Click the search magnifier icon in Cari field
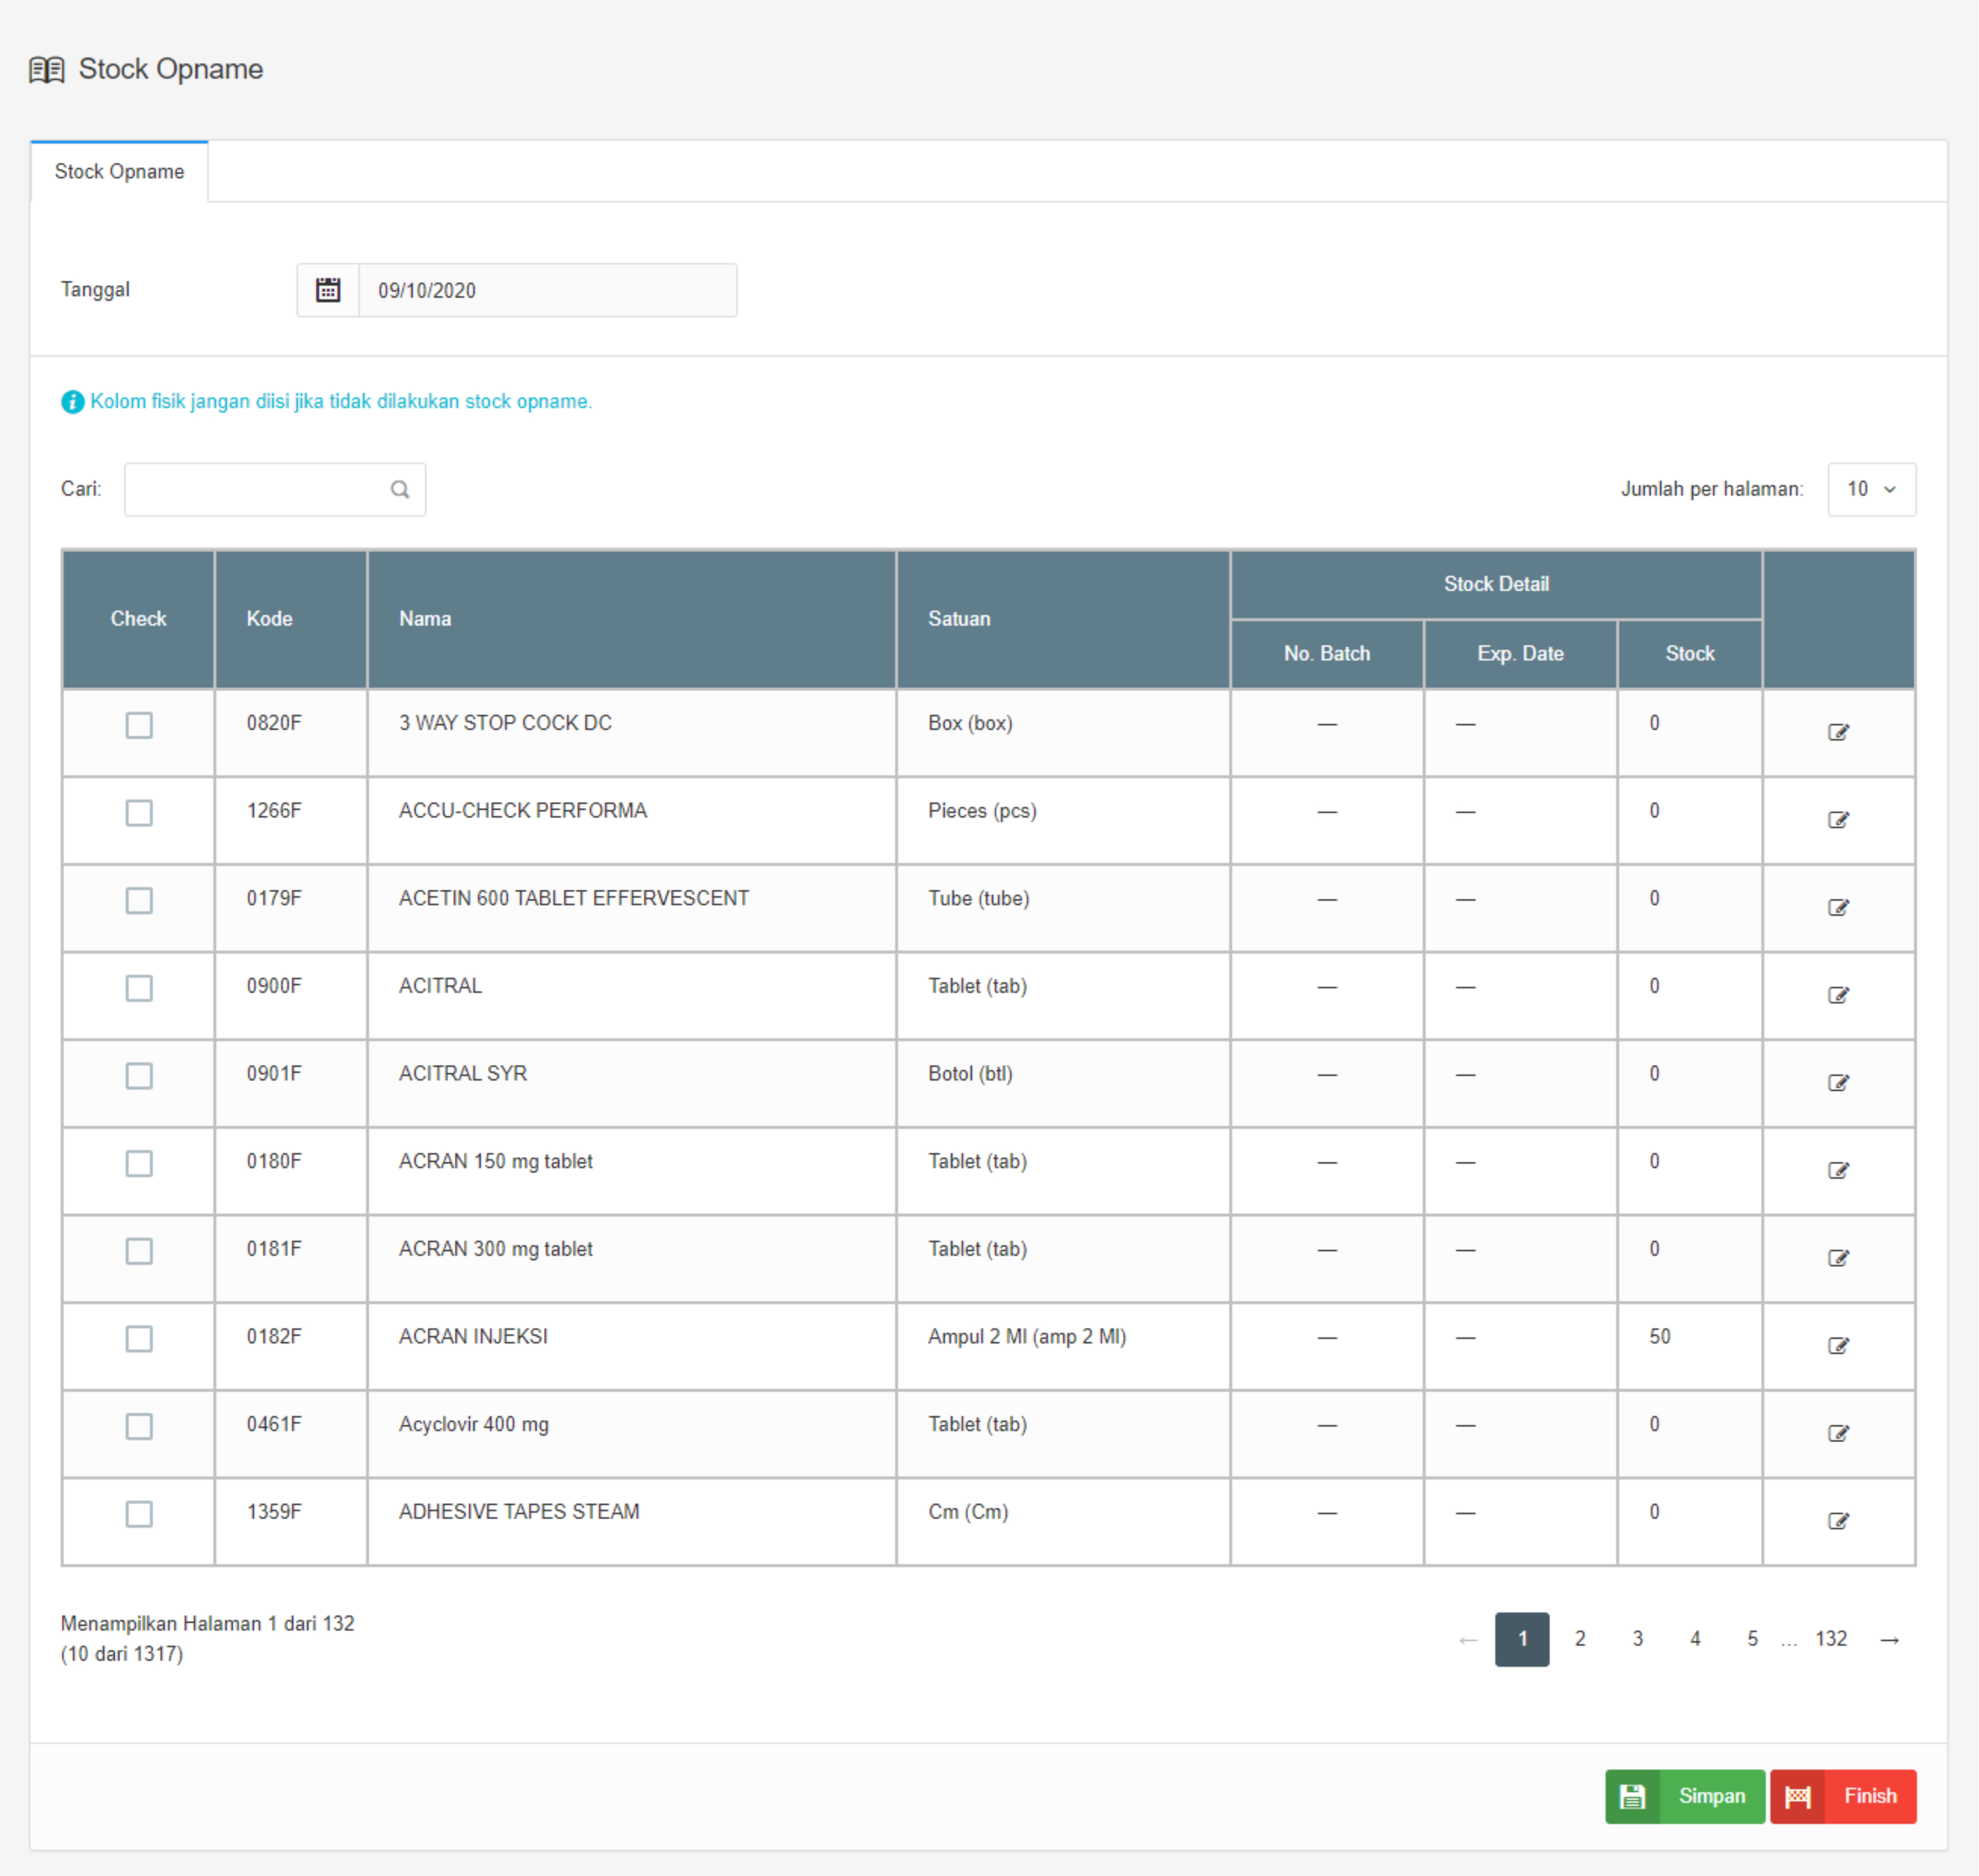The height and width of the screenshot is (1876, 1979). pos(400,489)
